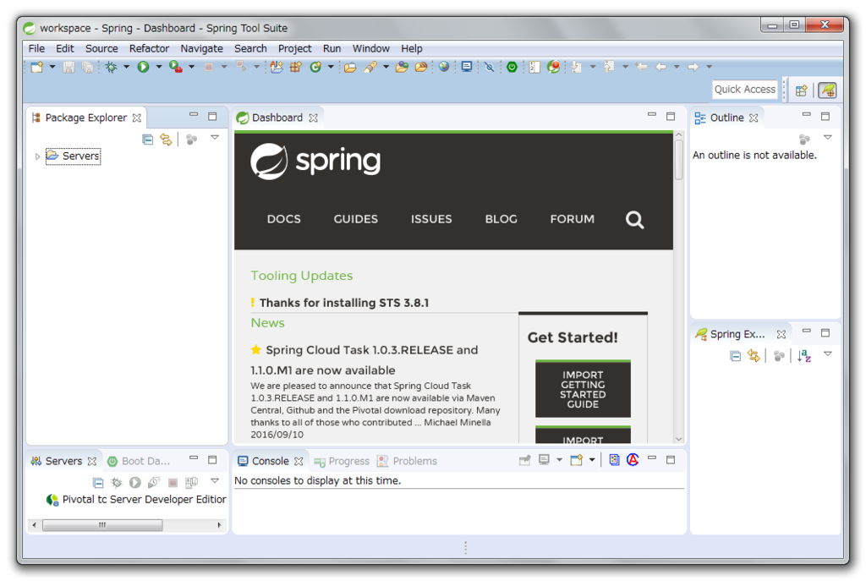Viewport: 866px width, 581px height.
Task: Switch to the Progress tab
Action: click(x=342, y=461)
